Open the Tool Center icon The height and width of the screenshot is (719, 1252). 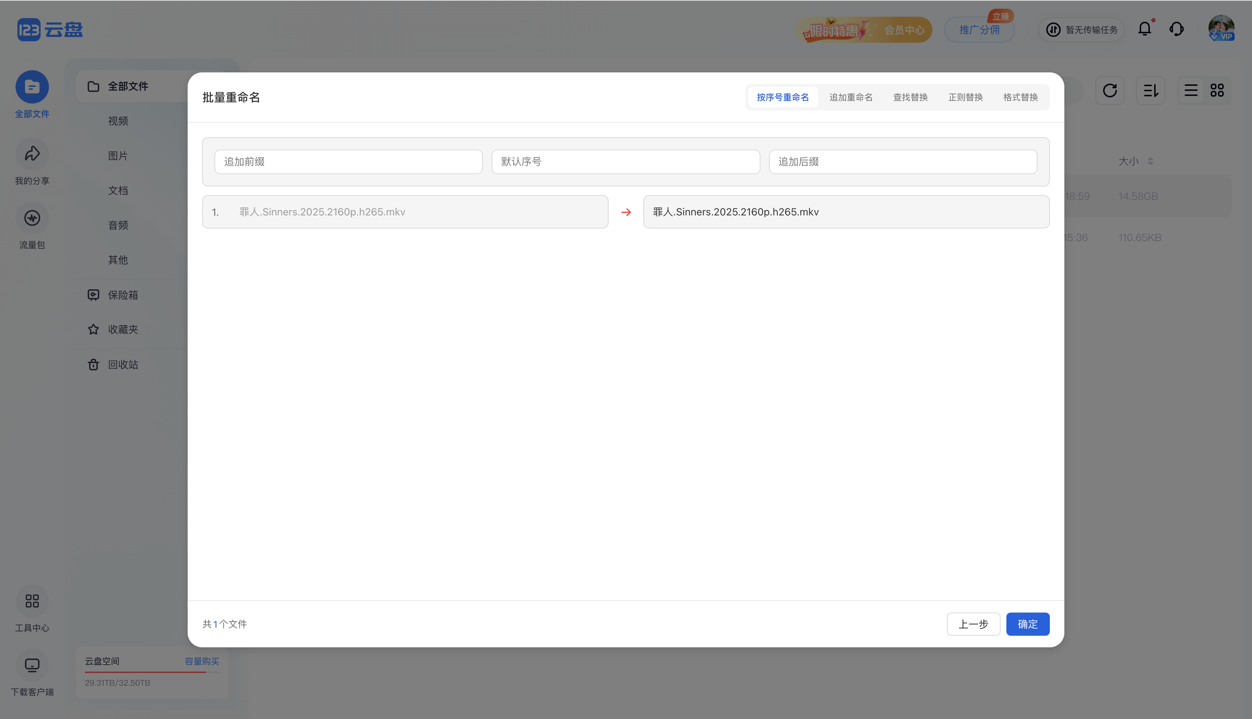click(x=32, y=601)
